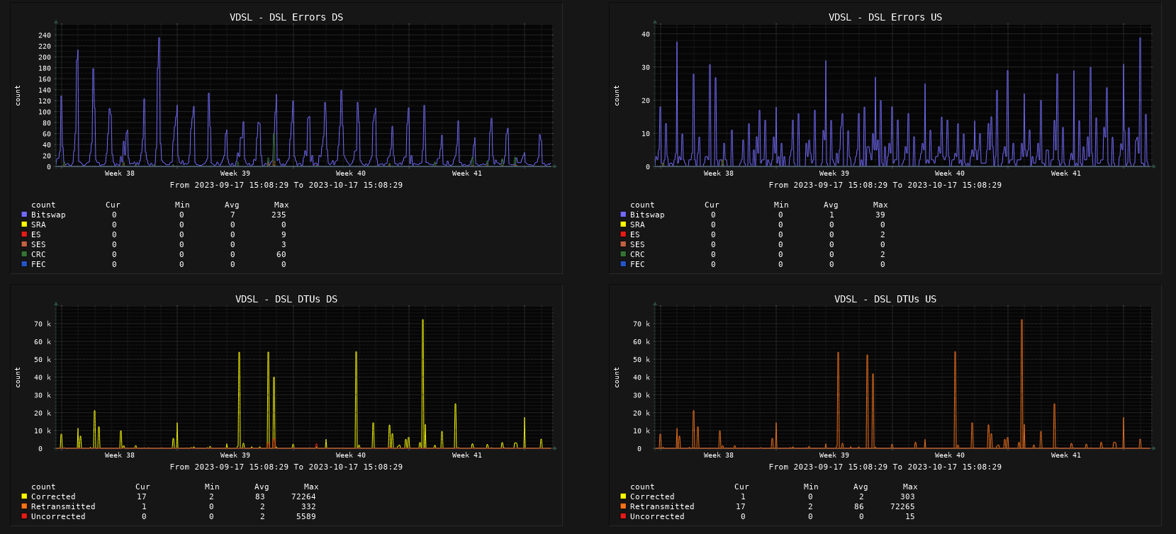Click the Uncorrected swatch in DTUs DS legend

click(x=24, y=516)
